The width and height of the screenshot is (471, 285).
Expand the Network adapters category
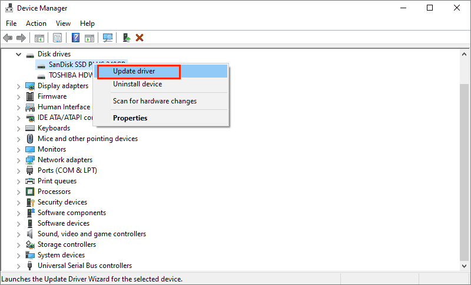(x=19, y=160)
